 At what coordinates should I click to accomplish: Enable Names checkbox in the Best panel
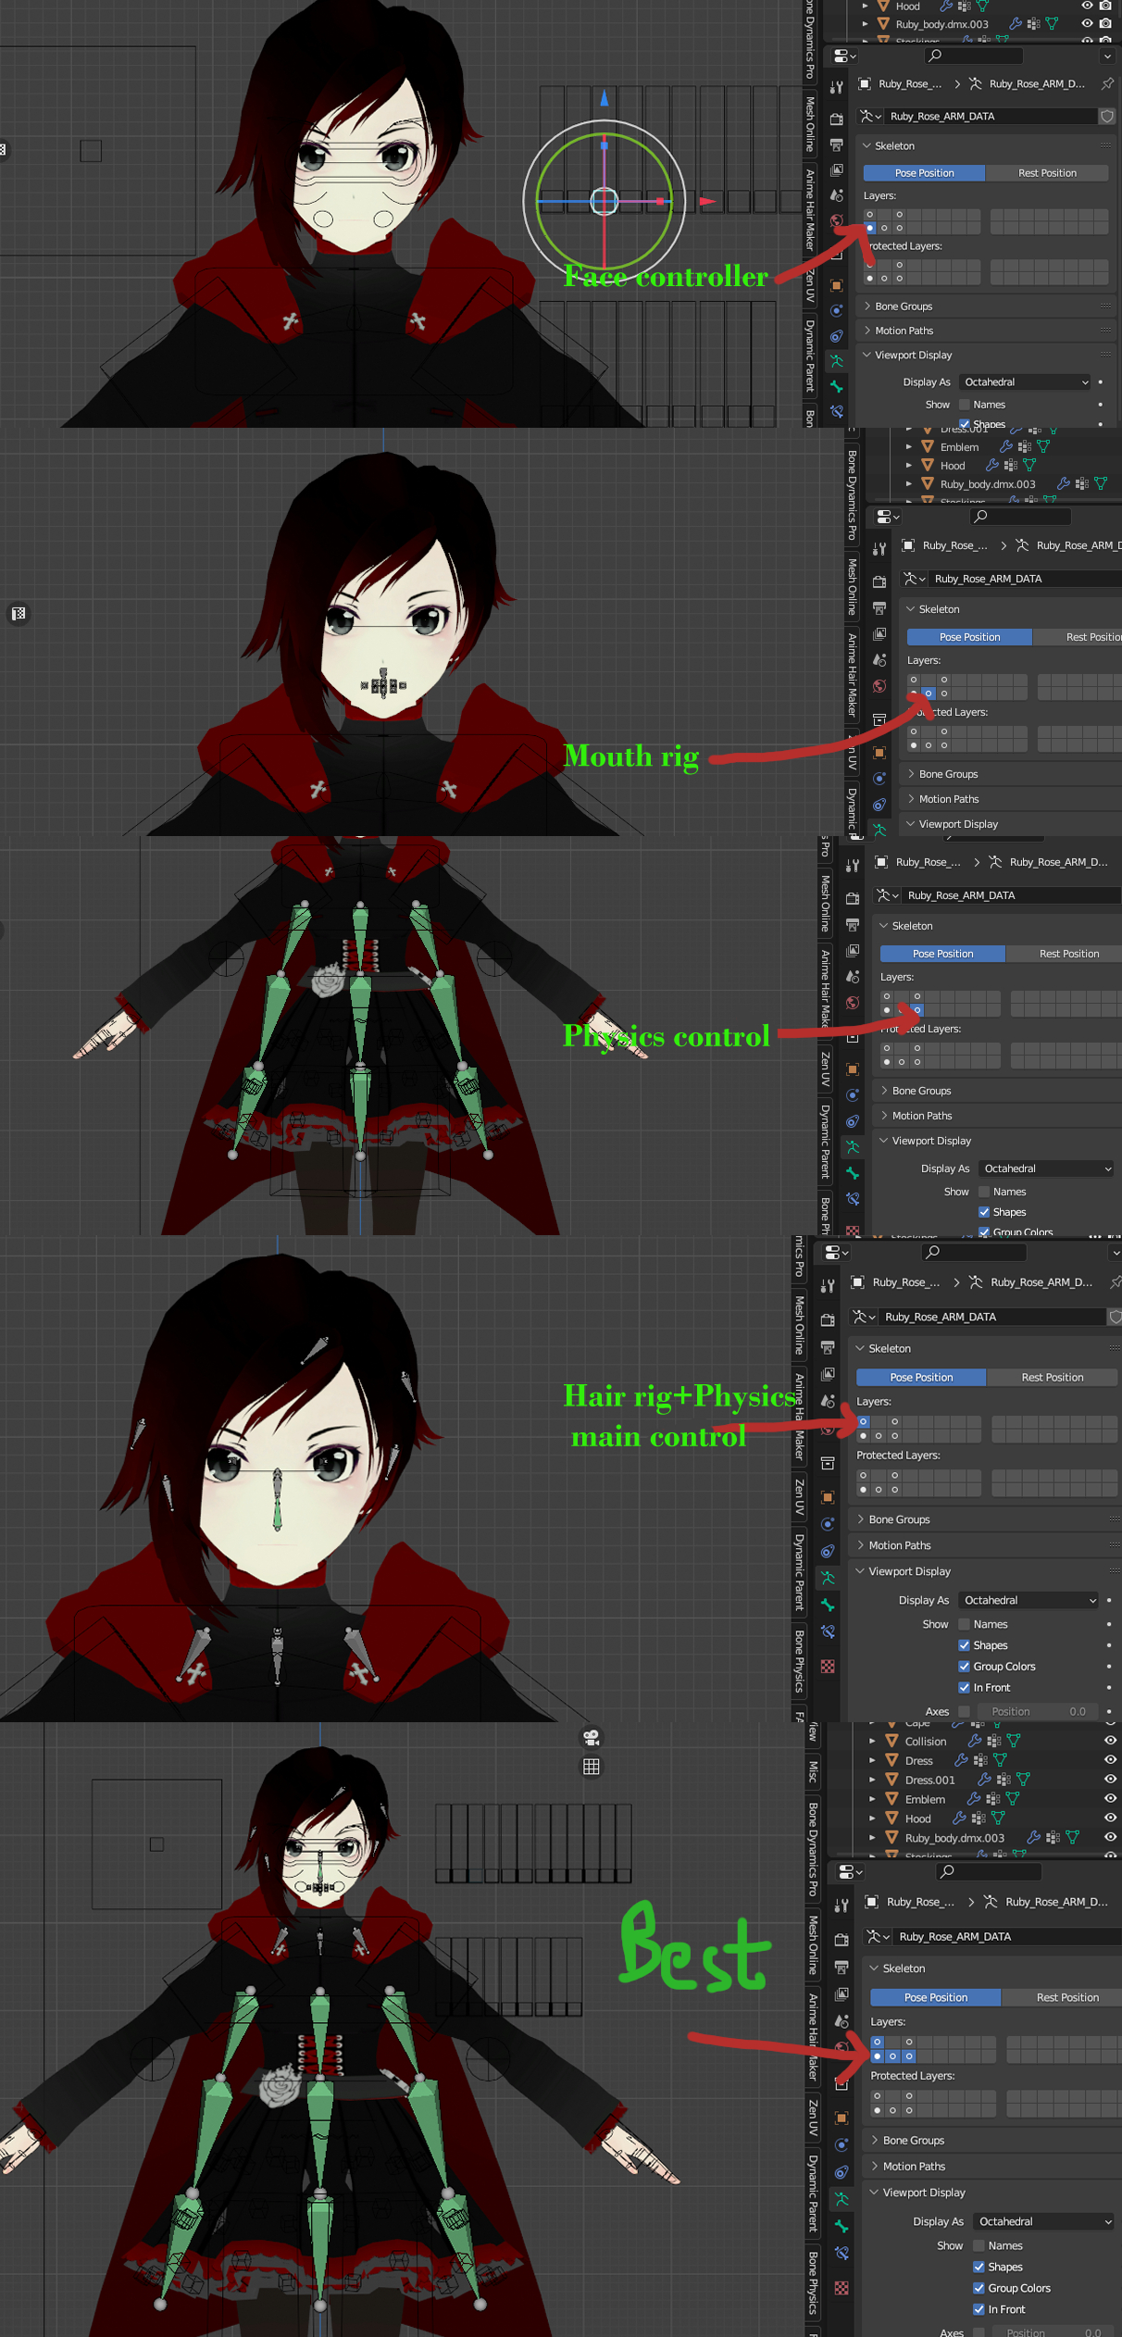tap(979, 2245)
